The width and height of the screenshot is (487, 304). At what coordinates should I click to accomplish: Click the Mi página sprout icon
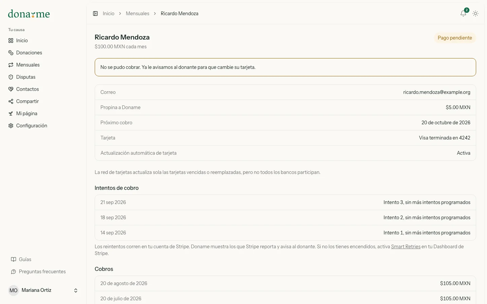click(x=11, y=113)
